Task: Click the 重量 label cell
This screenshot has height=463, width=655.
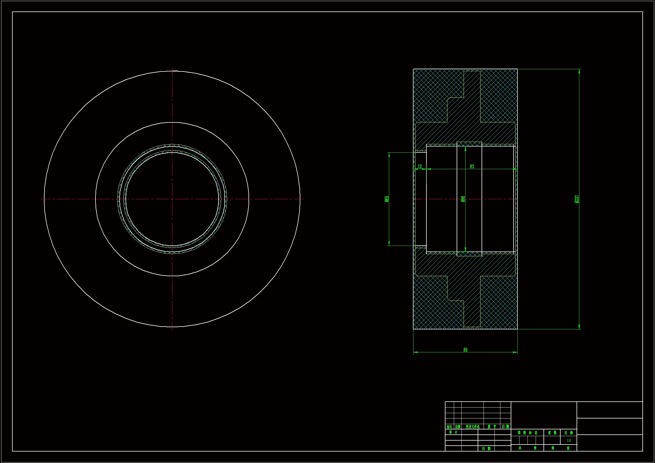Action: click(x=552, y=433)
